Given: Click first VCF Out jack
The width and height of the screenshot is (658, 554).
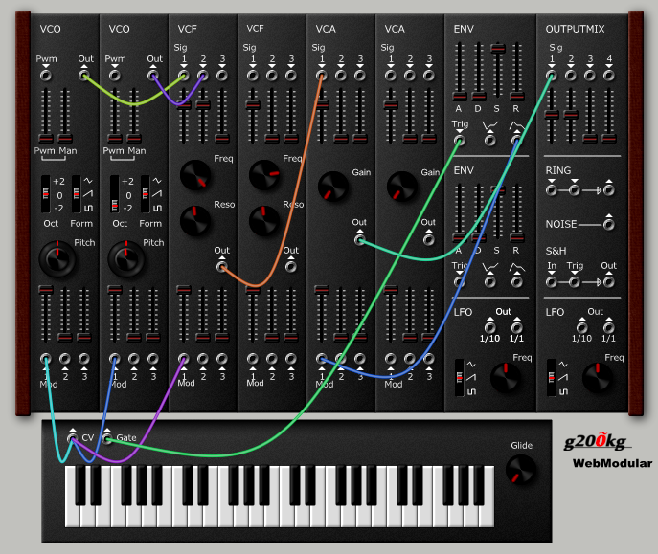Looking at the screenshot, I should tap(222, 266).
